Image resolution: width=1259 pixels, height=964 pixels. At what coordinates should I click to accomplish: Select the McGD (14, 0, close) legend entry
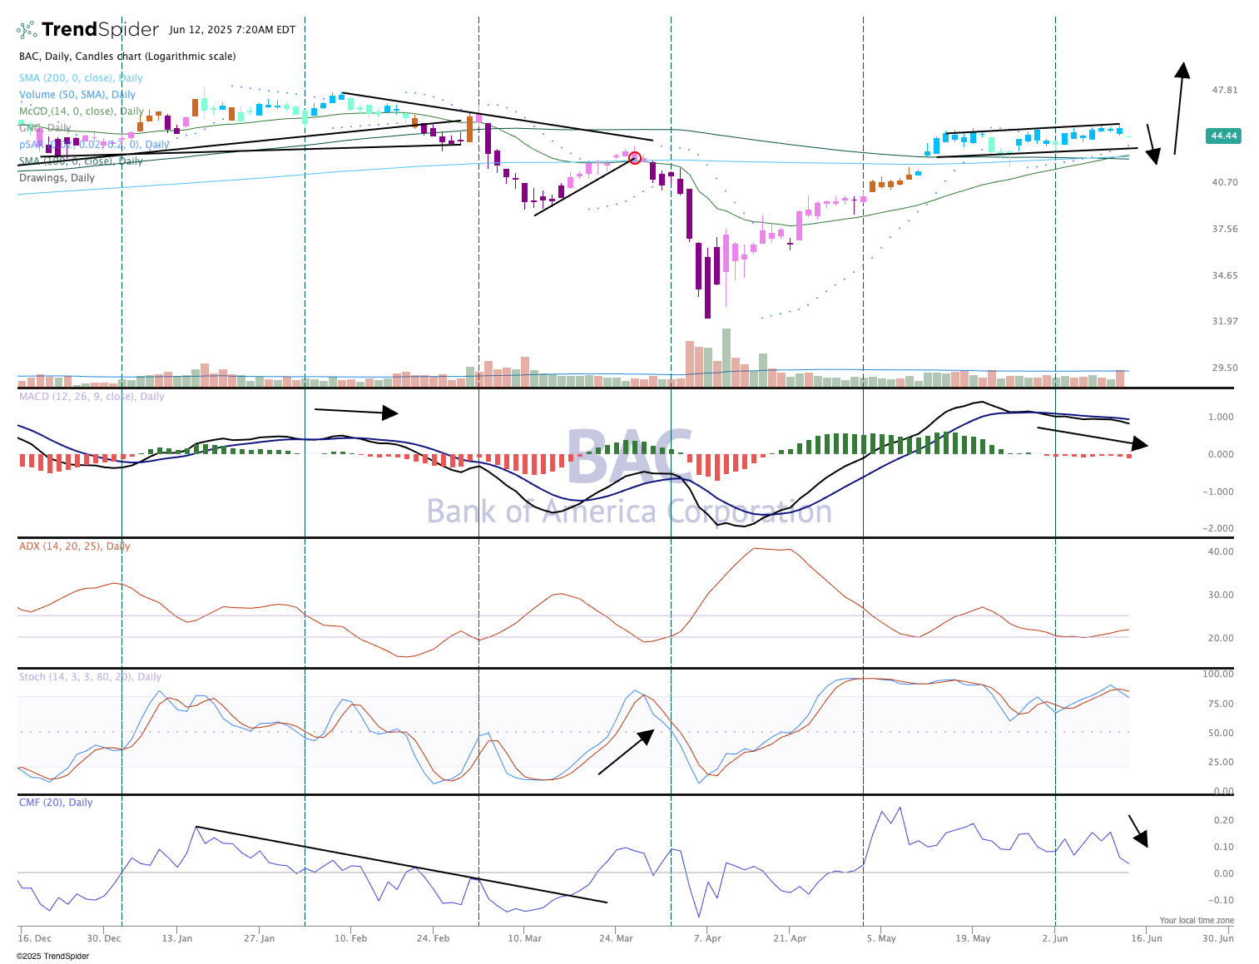pyautogui.click(x=82, y=111)
